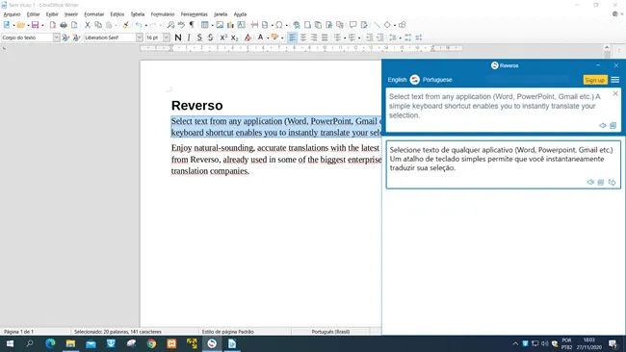Click the Clone formatting paintbrush icon
Viewport: 626px width, 352px height.
click(x=125, y=25)
